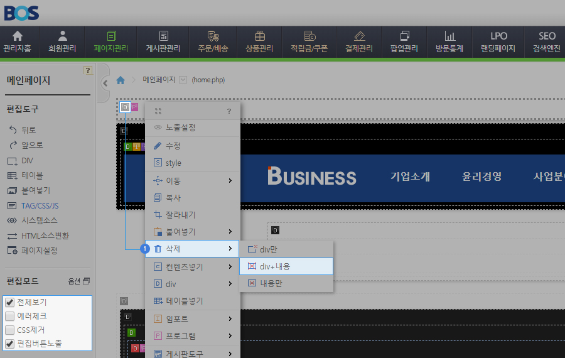The image size is (565, 358).
Task: Uncheck the 전체보기 checkbox
Action: (x=10, y=302)
